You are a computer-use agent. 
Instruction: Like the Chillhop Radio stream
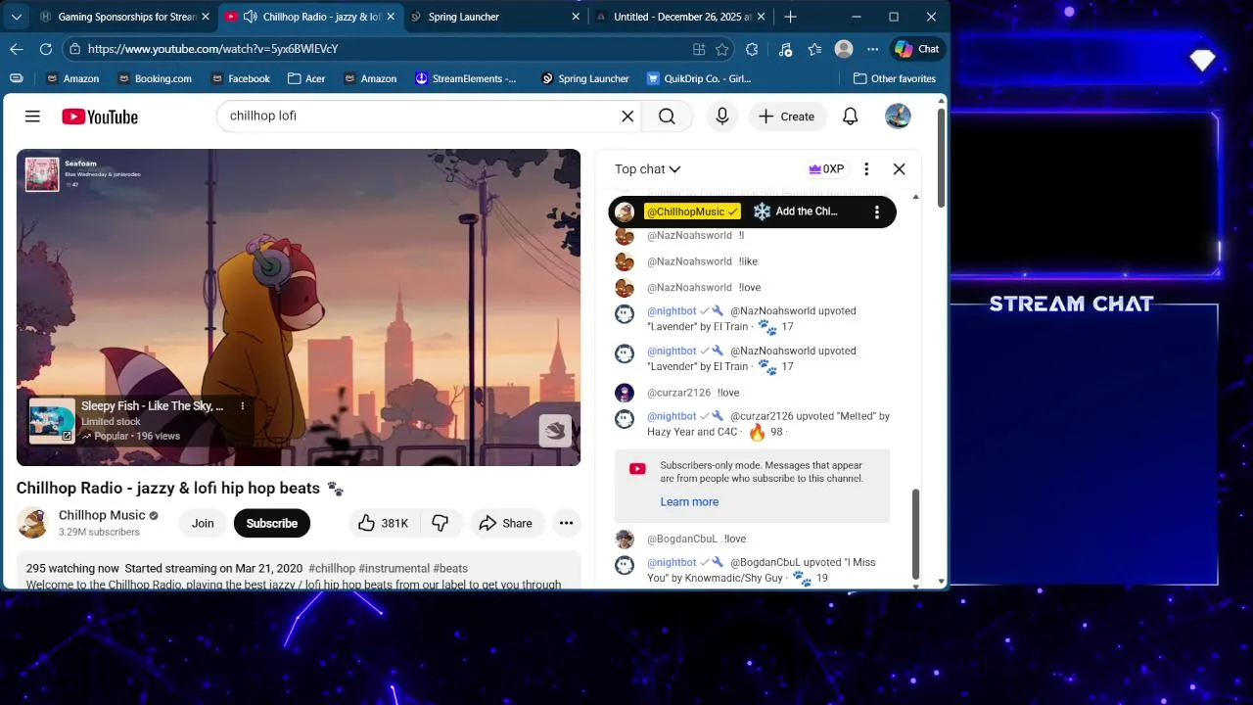[383, 523]
